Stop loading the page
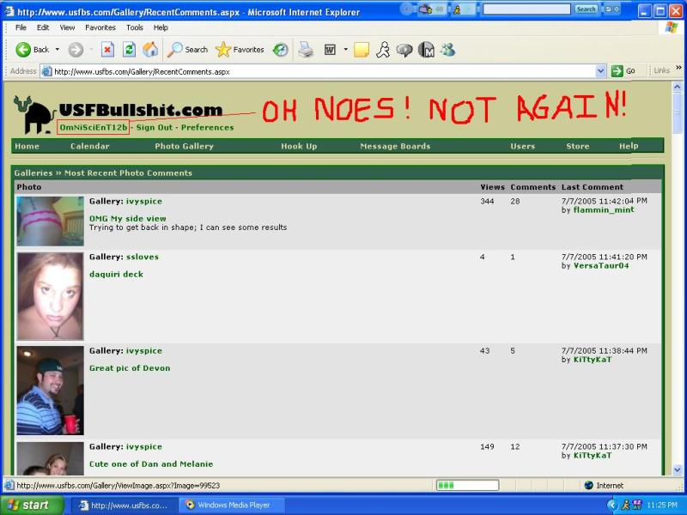Screen dimensions: 687x515 tap(107, 50)
